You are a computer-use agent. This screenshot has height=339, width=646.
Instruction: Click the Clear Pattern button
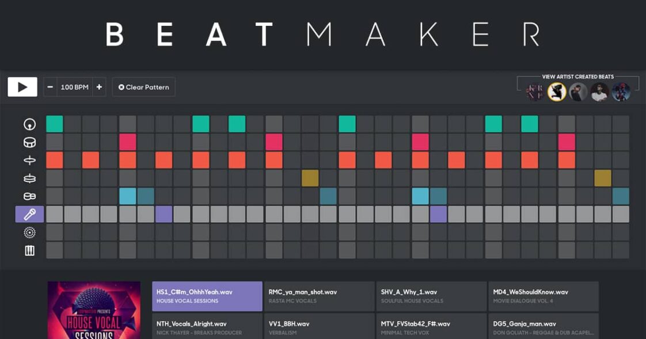coord(143,87)
